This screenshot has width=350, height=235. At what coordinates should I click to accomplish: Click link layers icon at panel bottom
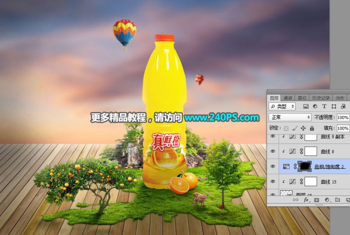(296, 200)
